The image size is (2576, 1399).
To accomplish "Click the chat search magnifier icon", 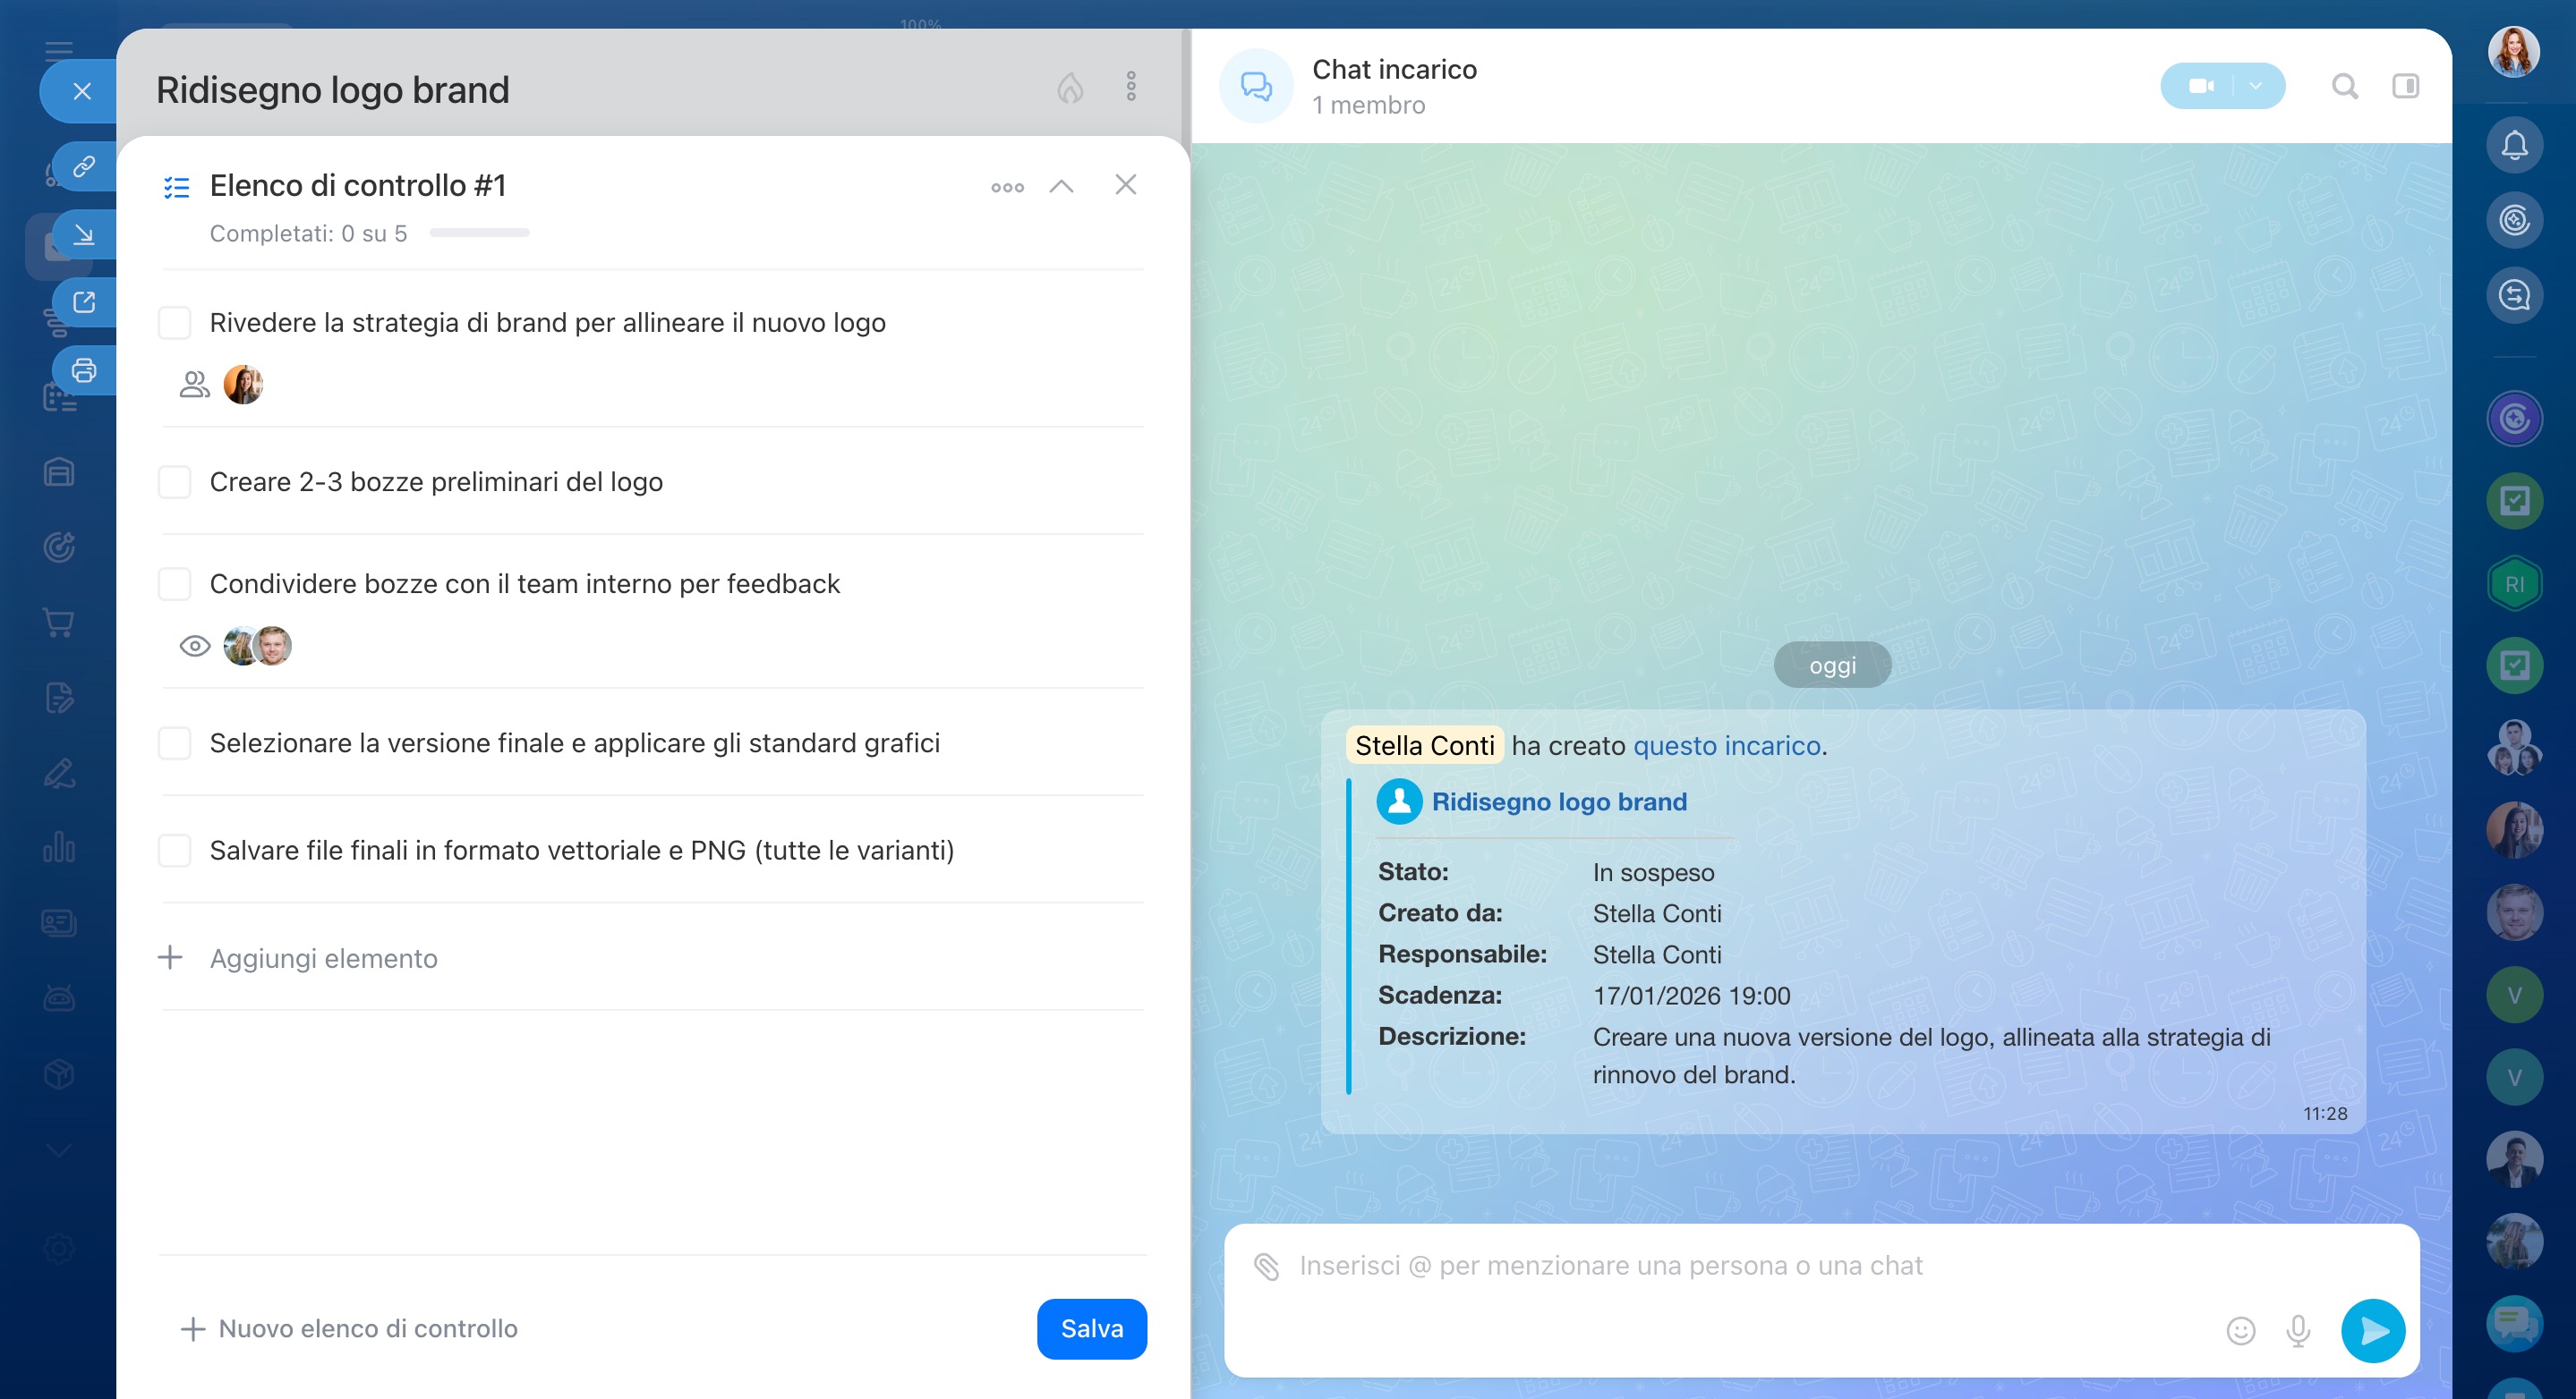I will tap(2344, 87).
